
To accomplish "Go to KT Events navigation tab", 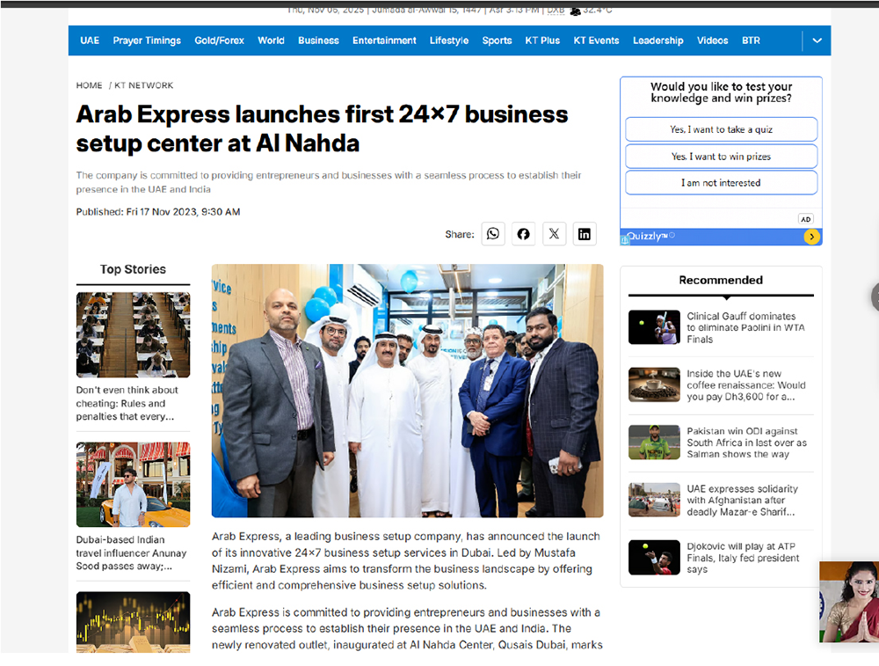I will click(596, 40).
